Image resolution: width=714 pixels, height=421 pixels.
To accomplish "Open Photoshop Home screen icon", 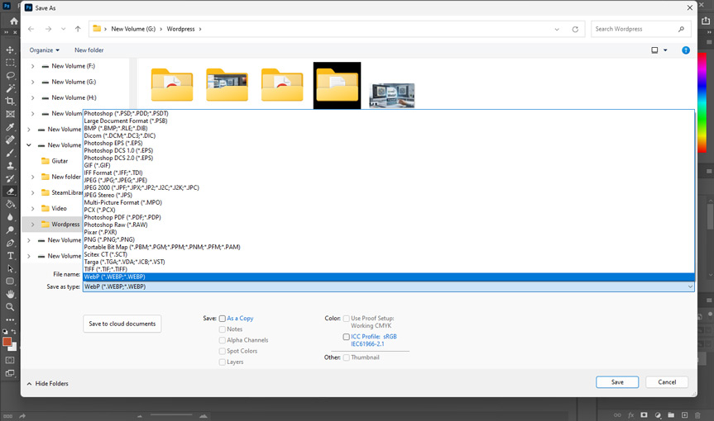I will click(14, 21).
